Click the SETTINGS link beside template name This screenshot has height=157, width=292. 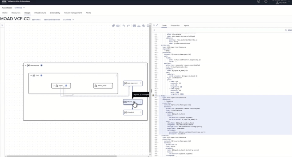pyautogui.click(x=36, y=20)
